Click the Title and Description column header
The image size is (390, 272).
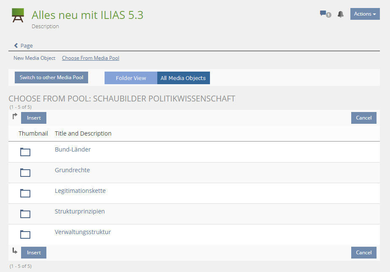tap(83, 133)
